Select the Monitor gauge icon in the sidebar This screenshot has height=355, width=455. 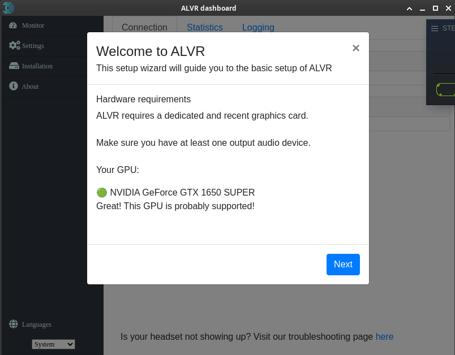12,25
